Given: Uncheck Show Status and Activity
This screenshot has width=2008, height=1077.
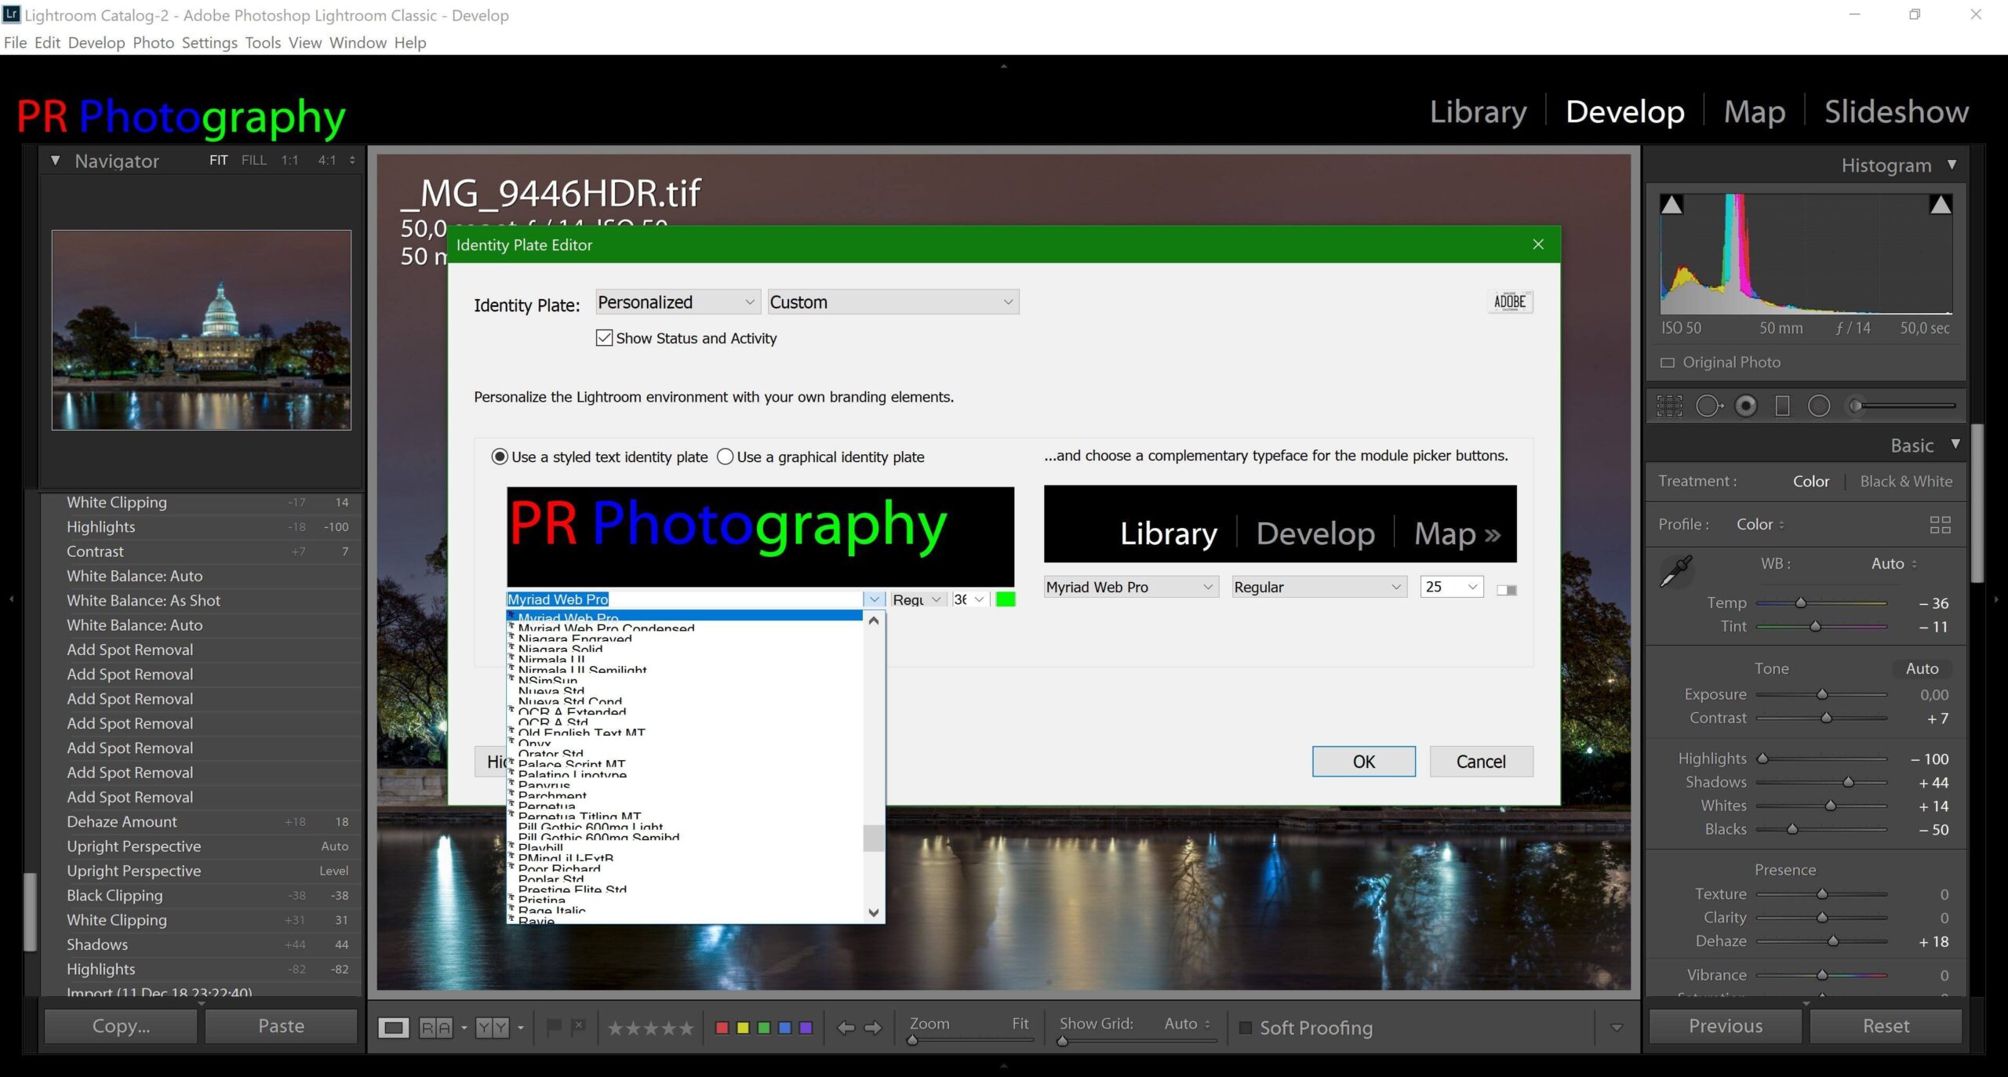Looking at the screenshot, I should [x=604, y=338].
